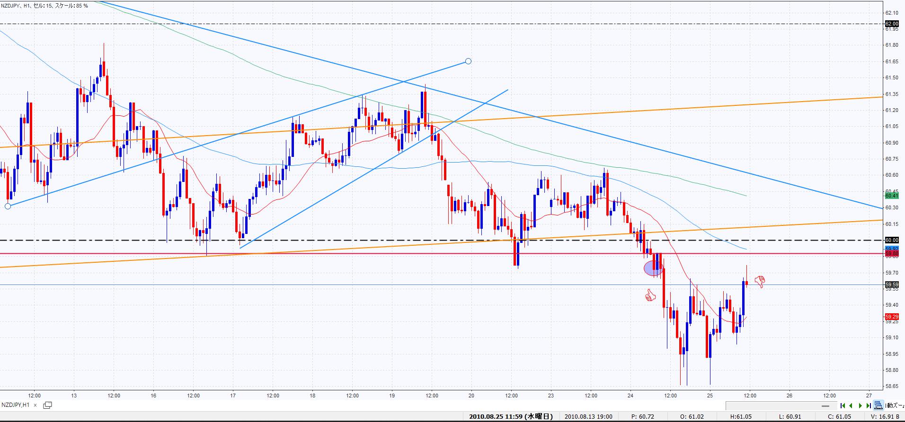Toggle the auto zoom windows icon
The image size is (905, 422).
878,405
